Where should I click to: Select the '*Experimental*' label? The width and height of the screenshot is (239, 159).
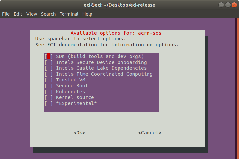click(77, 103)
